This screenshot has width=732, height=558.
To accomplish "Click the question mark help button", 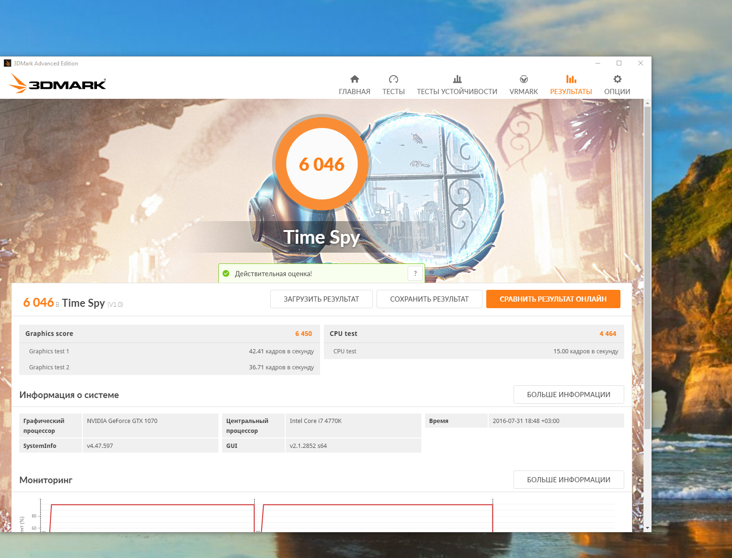I will pyautogui.click(x=415, y=273).
